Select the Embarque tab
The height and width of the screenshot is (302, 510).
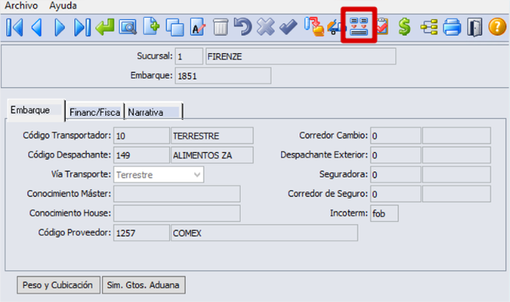tap(36, 110)
